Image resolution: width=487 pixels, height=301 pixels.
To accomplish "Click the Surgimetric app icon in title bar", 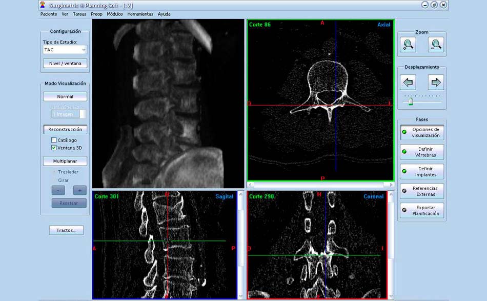I will [43, 5].
